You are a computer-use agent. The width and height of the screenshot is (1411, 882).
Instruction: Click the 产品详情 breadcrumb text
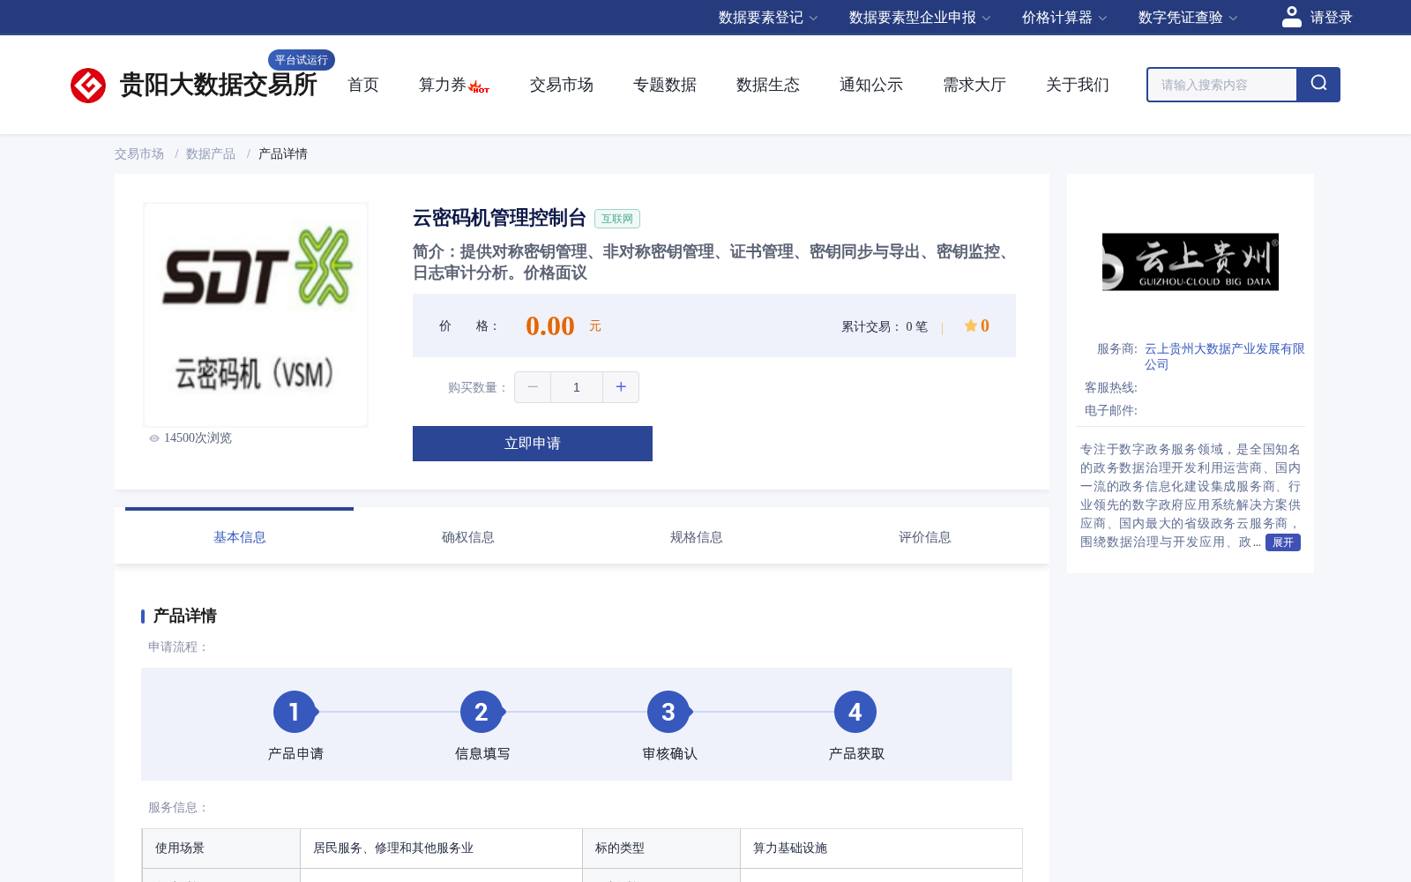tap(283, 153)
